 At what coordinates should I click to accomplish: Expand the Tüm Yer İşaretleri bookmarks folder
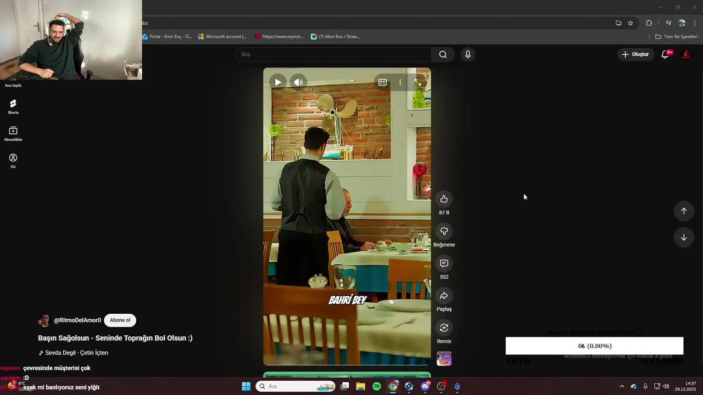tap(676, 37)
